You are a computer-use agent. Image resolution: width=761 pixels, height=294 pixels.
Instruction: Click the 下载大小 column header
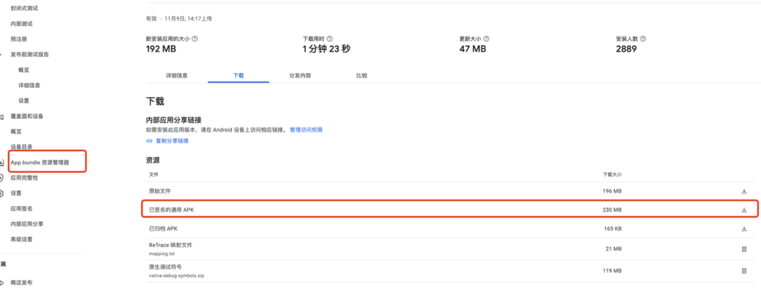point(612,174)
